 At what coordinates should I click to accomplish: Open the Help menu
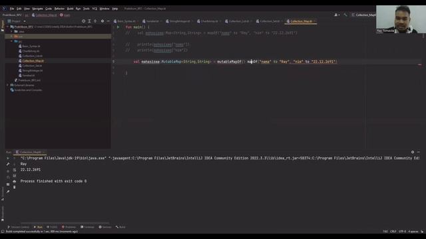coord(115,9)
